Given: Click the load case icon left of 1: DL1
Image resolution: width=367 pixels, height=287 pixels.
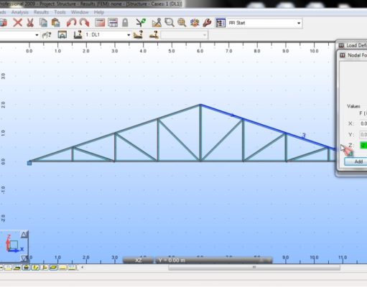Looking at the screenshot, I should pos(78,35).
